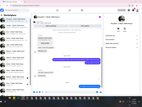The image size is (142, 107).
Task: Open the Friends icon in top navigation
Action: coord(70,10)
